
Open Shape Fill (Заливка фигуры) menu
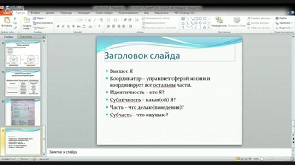coord(259,18)
